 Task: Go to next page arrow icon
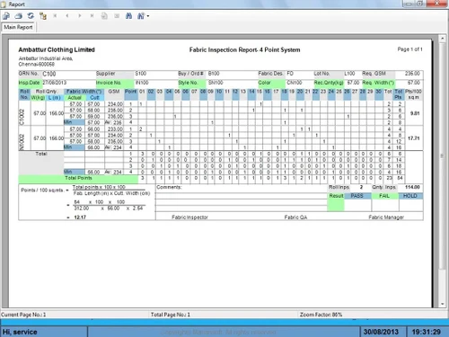click(x=80, y=16)
